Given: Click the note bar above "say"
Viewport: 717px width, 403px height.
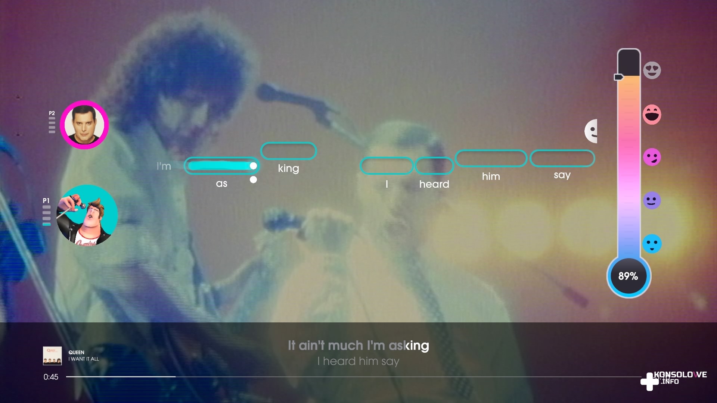Looking at the screenshot, I should (562, 158).
